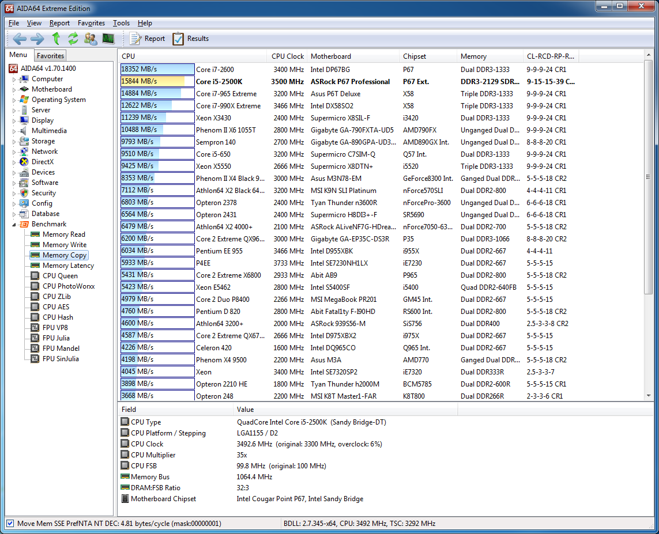659x534 pixels.
Task: Click the 18352 MB/s result bar
Action: tap(157, 69)
